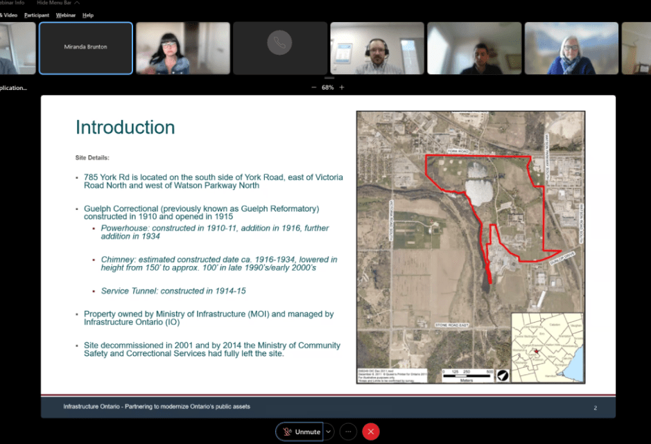Click the Unmute microphone button

click(x=300, y=432)
